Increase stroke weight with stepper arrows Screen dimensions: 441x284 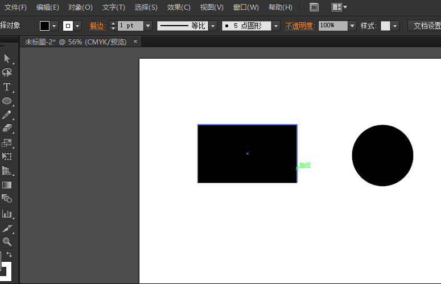tap(113, 24)
